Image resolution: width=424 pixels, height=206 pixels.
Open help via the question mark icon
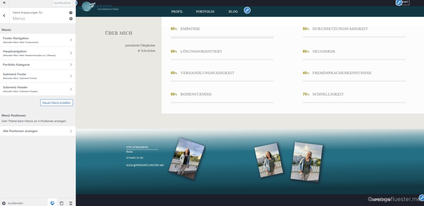[x=71, y=13]
